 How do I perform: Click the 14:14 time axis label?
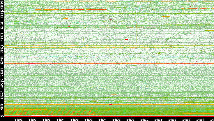click(x=200, y=120)
